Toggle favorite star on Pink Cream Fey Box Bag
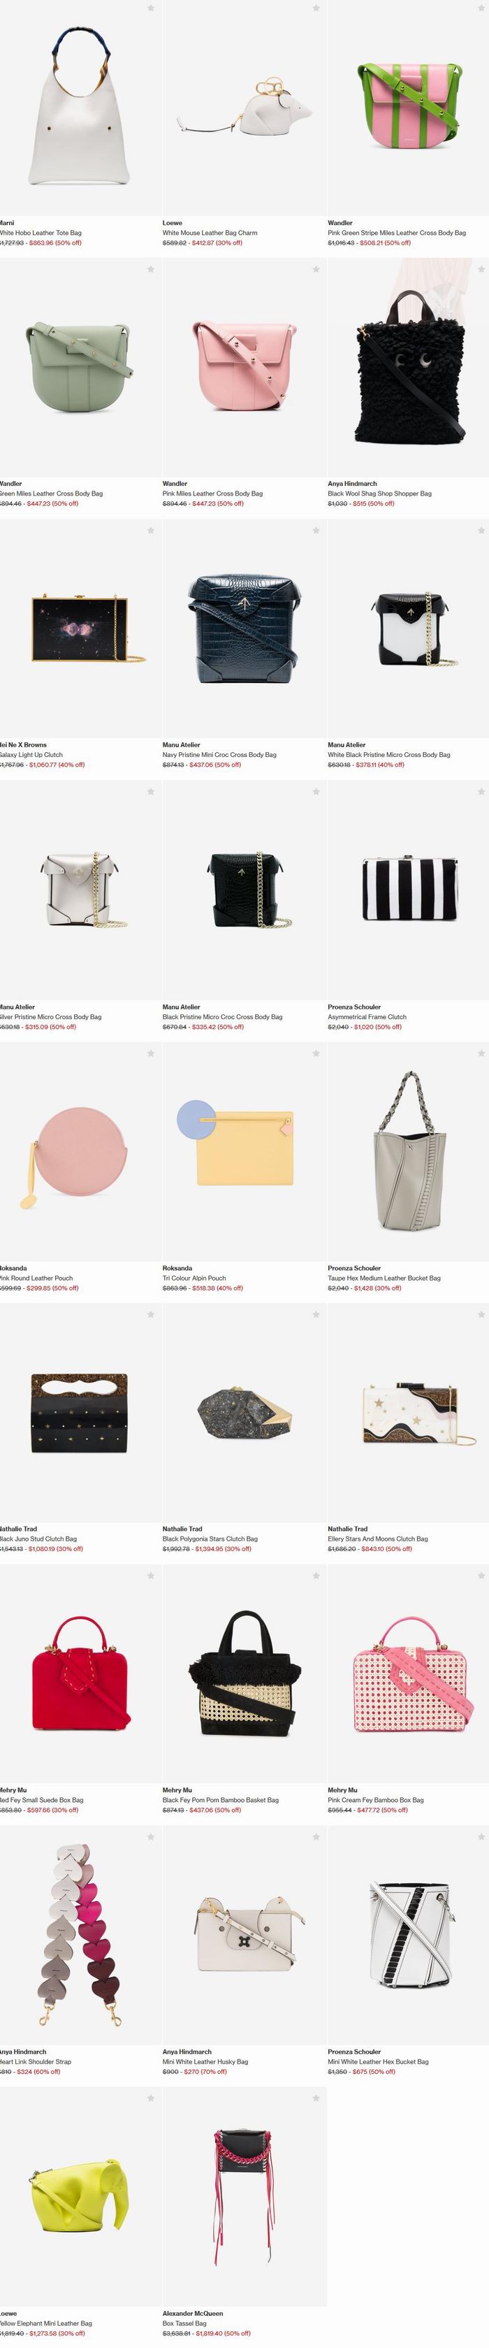This screenshot has height=2348, width=489. pyautogui.click(x=482, y=1575)
